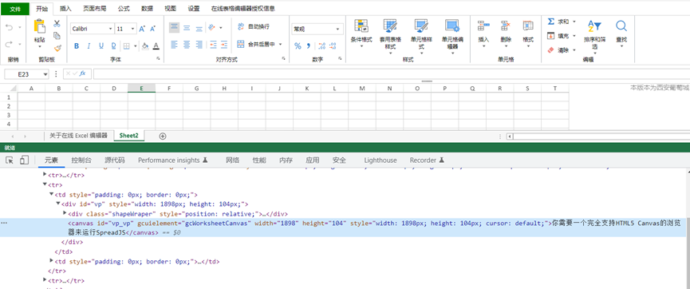Viewport: 690px width, 289px height.
Task: Toggle Bold formatting
Action: [77, 46]
